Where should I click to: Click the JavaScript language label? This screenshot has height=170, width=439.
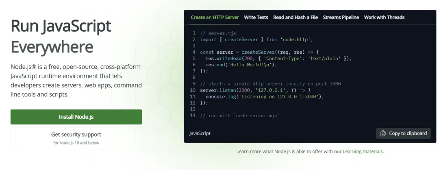pos(200,133)
